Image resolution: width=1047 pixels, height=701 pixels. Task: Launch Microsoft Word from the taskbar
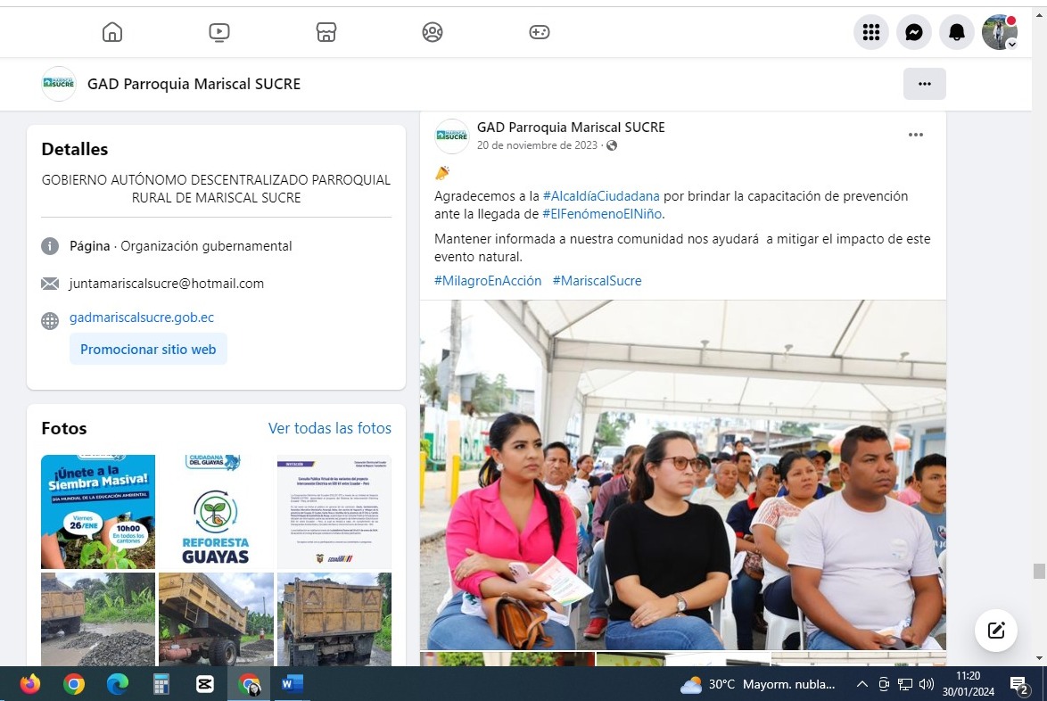point(292,684)
